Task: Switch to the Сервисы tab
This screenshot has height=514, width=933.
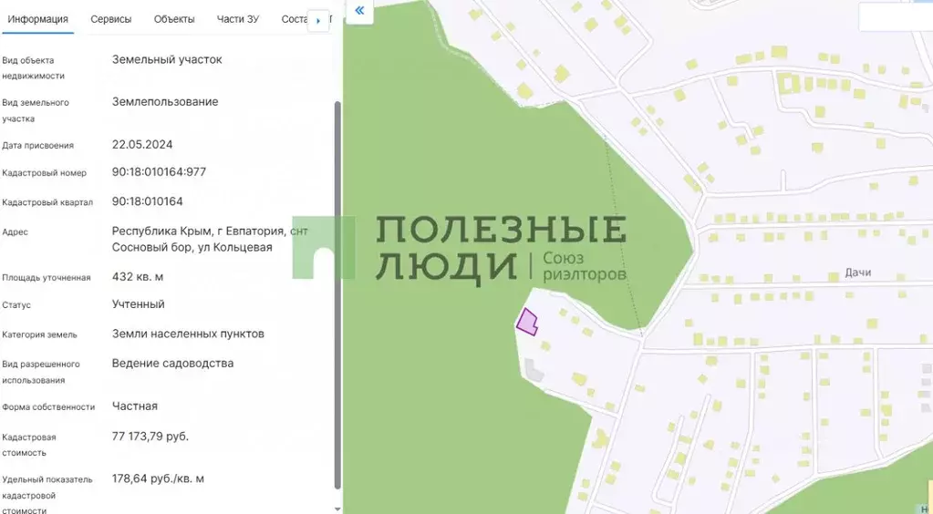Action: (x=110, y=19)
